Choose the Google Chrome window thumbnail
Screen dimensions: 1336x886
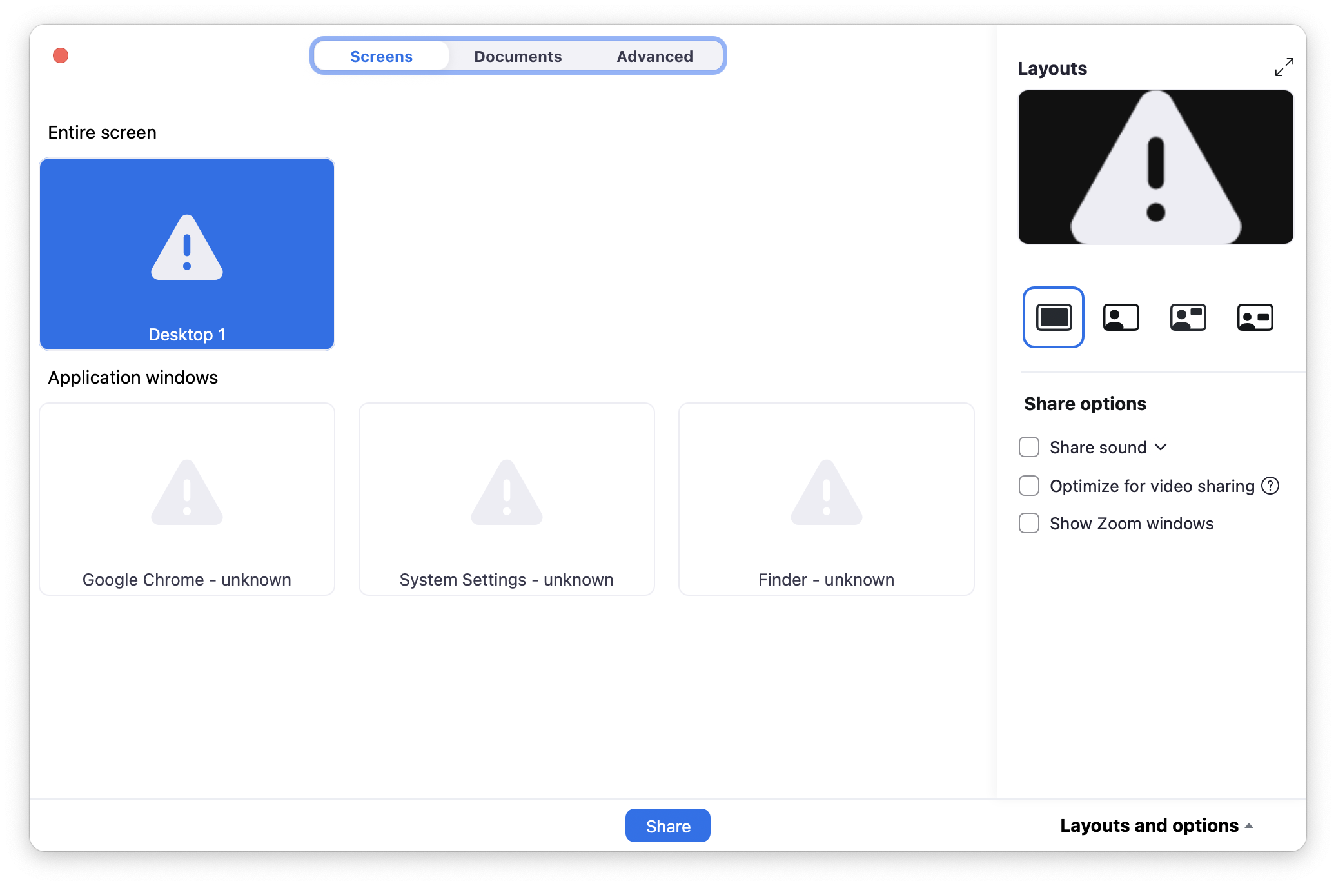(x=187, y=499)
